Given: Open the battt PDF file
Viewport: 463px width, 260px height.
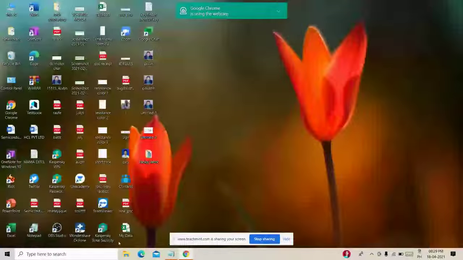Looking at the screenshot, I should 57,132.
